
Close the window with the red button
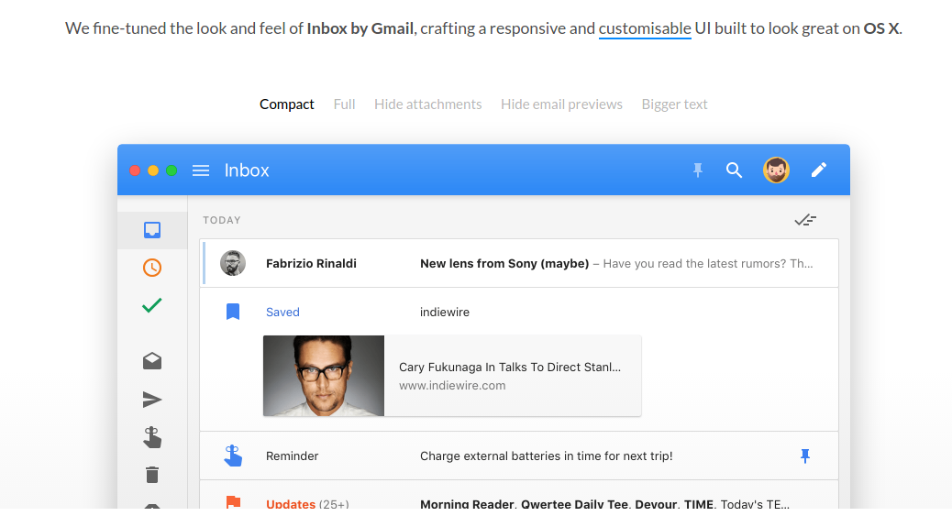[x=135, y=170]
